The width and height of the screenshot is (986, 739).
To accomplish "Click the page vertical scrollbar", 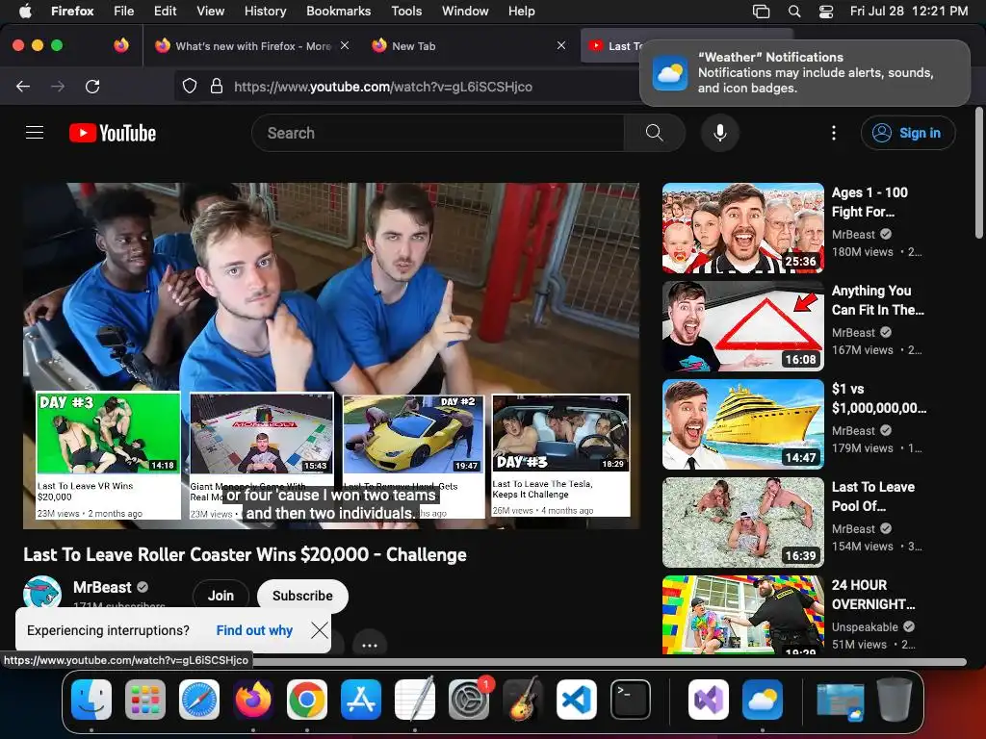I will tap(978, 173).
